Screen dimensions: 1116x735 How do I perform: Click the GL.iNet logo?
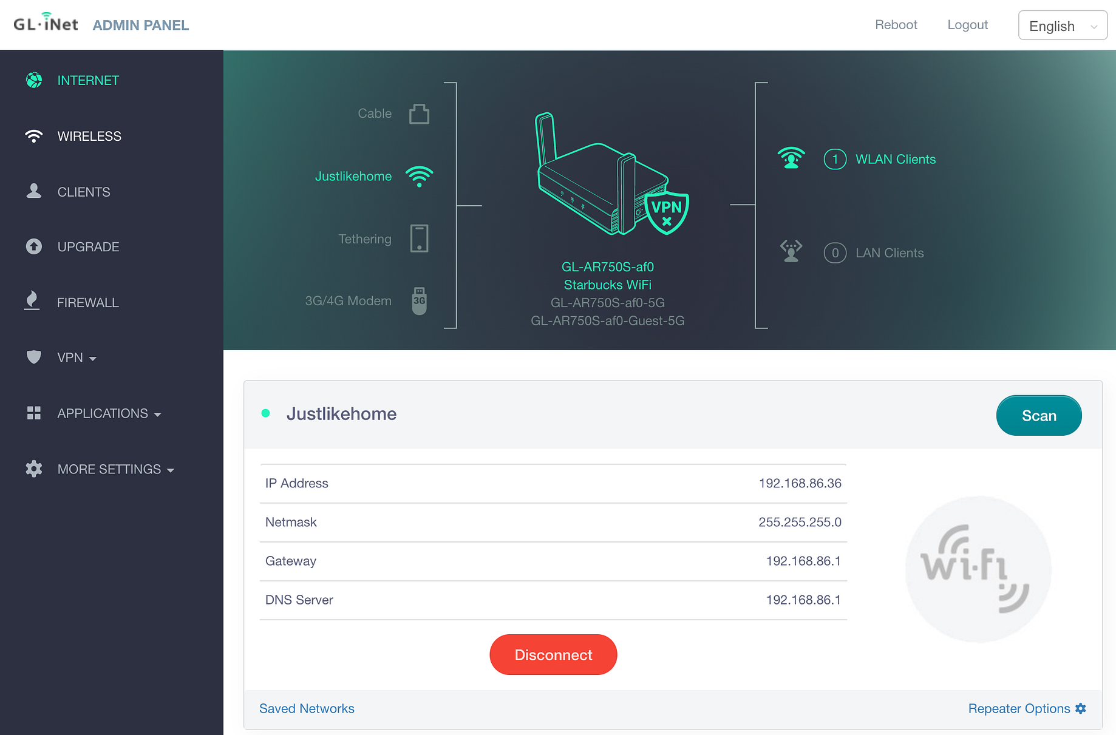coord(46,23)
